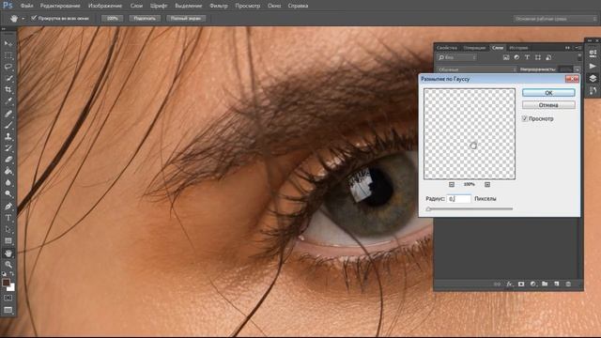601x338 pixels.
Task: Select the Brush tool
Action: pos(8,125)
